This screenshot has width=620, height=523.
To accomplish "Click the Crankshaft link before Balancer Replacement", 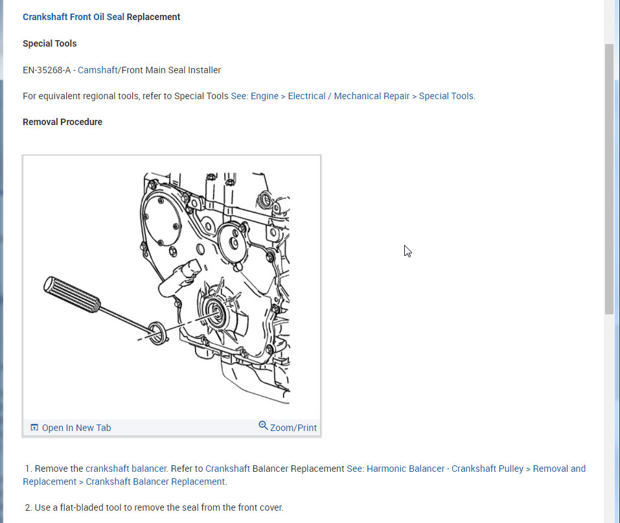I will (227, 469).
